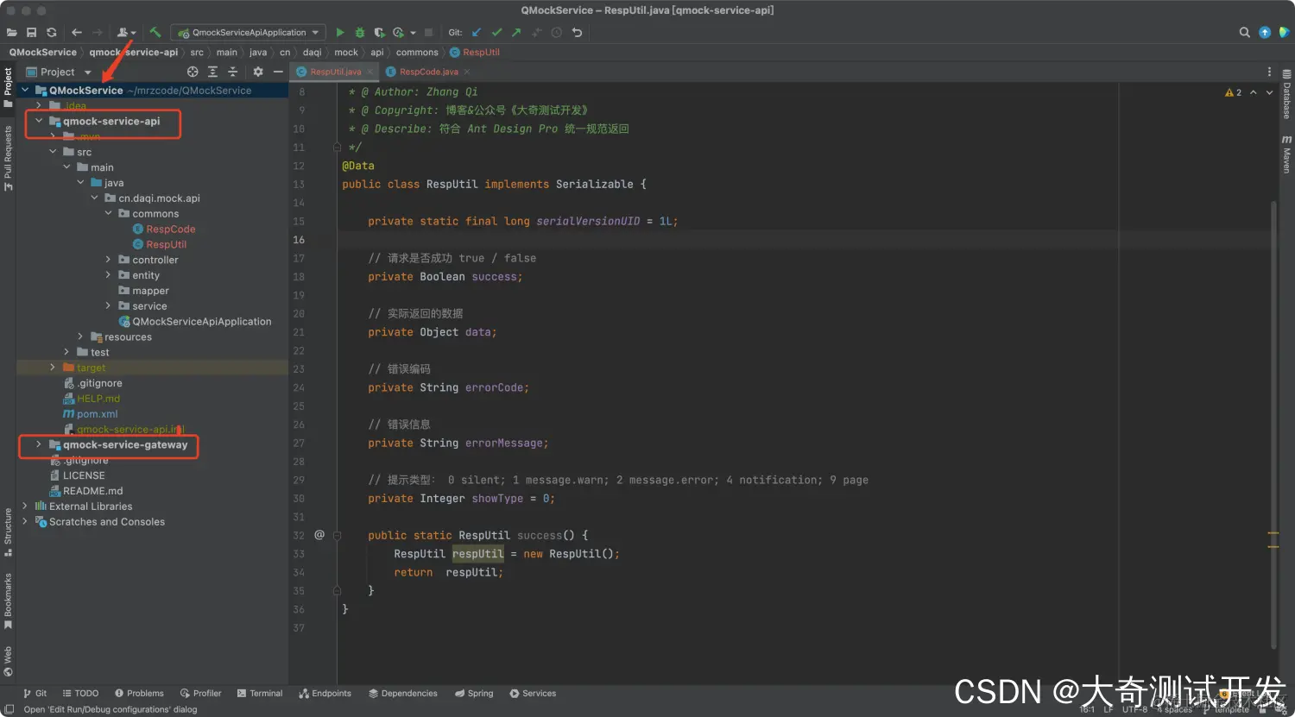1295x717 pixels.
Task: Select opened file with the crosshair icon
Action: click(x=193, y=72)
